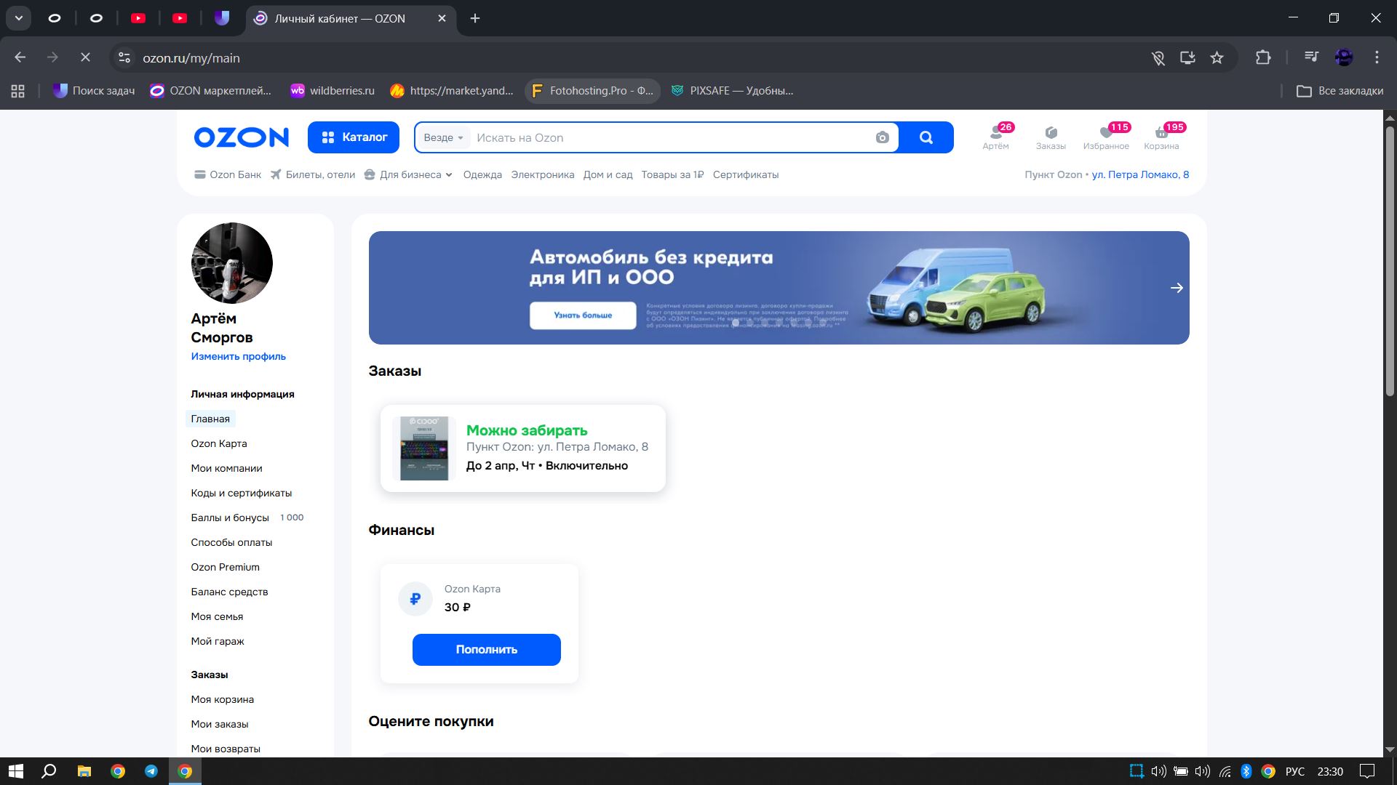Click the camera image search icon
Screen dimensions: 1397x785
click(x=882, y=137)
